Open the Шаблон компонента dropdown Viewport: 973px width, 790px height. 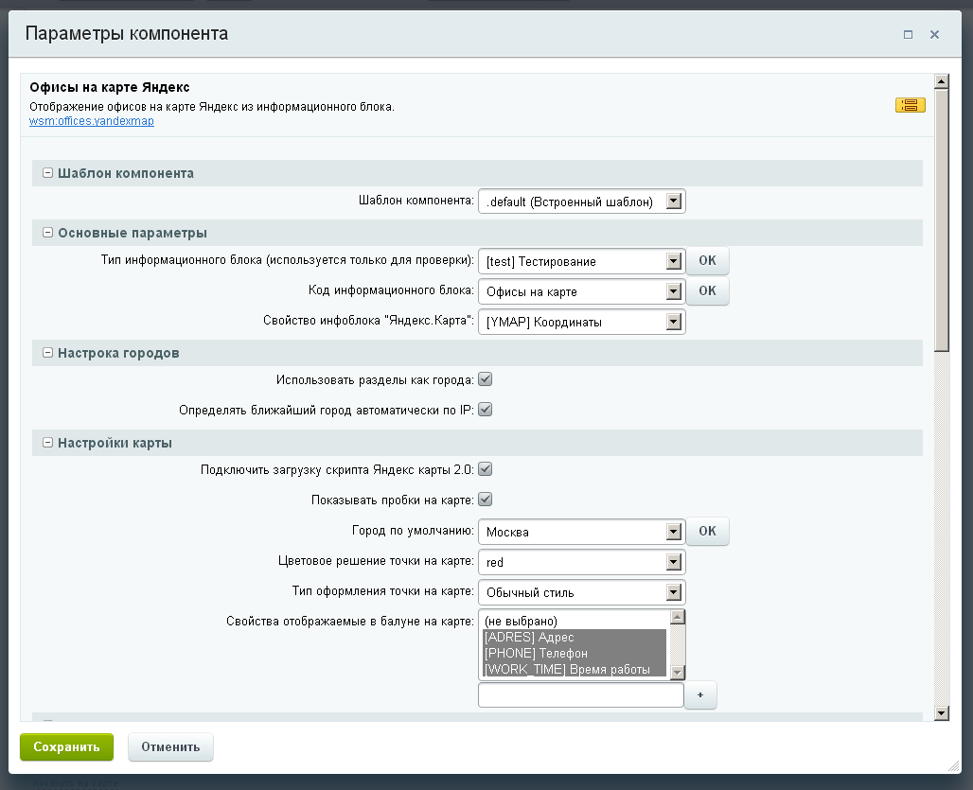pyautogui.click(x=581, y=202)
